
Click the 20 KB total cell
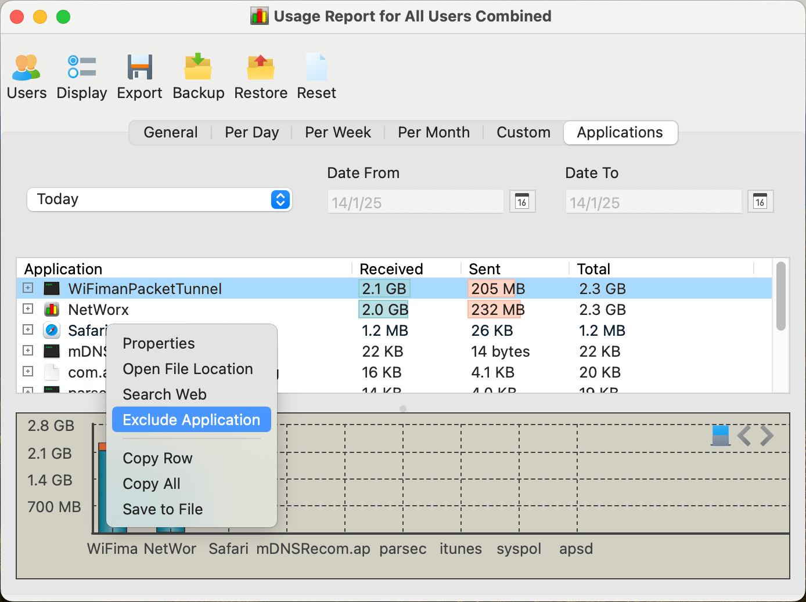[600, 372]
